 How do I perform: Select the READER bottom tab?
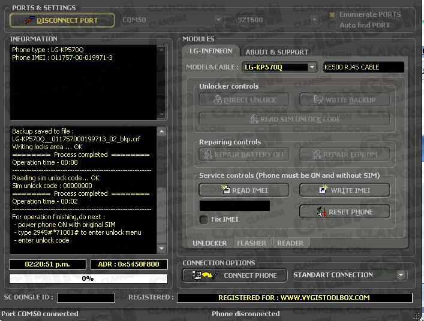pos(290,243)
